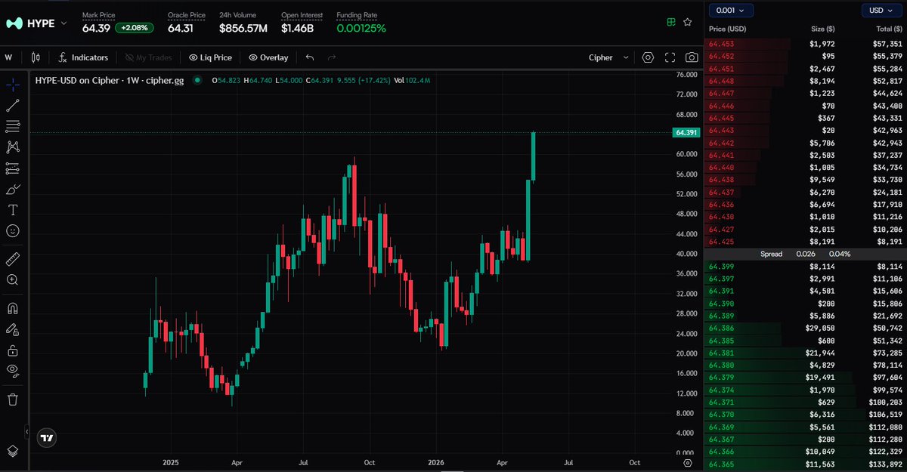Open the forecasting and measurement position tool
The image size is (907, 472).
click(x=13, y=168)
